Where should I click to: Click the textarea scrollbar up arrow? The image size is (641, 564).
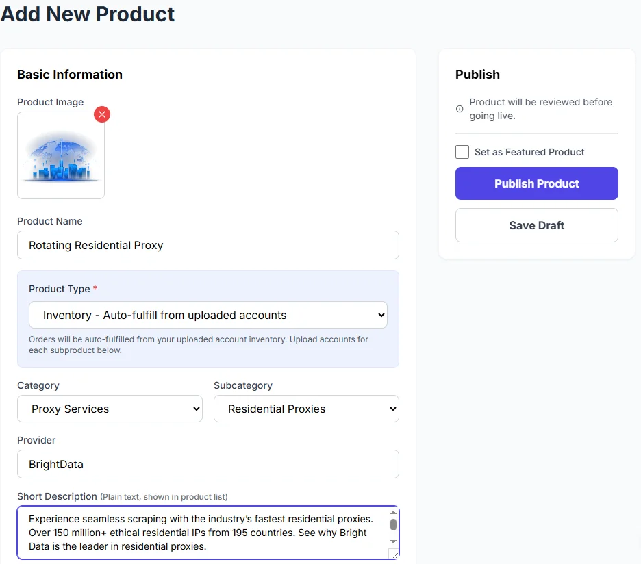tap(393, 513)
